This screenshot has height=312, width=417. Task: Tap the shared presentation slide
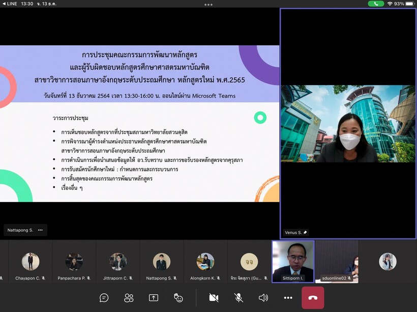coord(139,123)
